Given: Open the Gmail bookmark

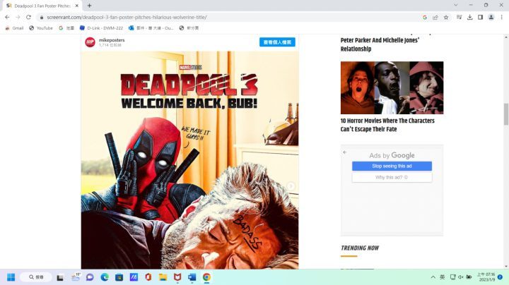Looking at the screenshot, I should (14, 28).
